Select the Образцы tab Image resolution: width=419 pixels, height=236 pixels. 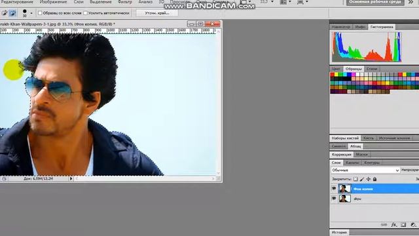[x=354, y=69]
